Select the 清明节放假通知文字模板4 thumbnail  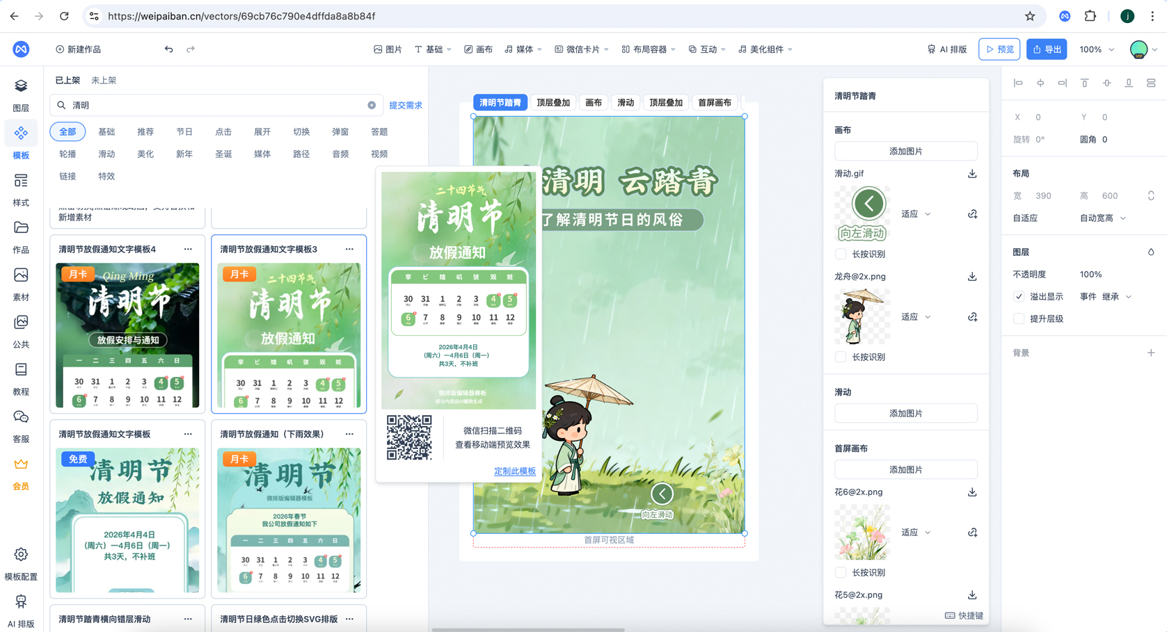[x=127, y=335]
